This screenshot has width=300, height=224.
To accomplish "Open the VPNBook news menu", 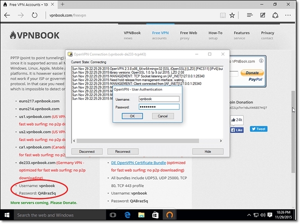I will click(132, 35).
